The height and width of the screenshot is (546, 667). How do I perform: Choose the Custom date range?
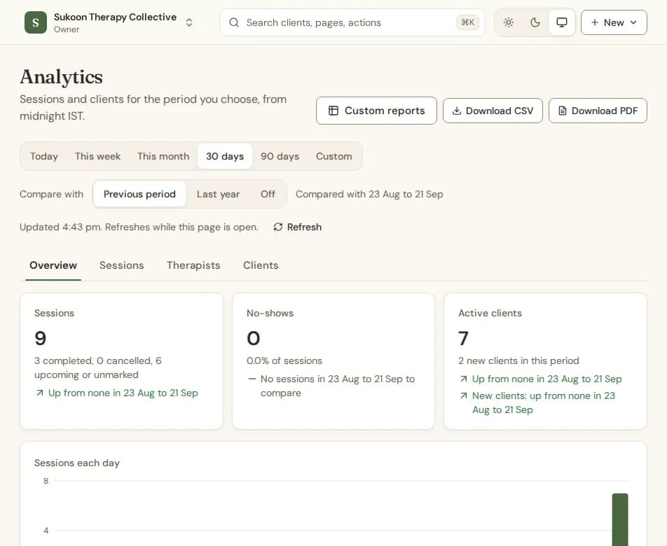[x=334, y=156]
